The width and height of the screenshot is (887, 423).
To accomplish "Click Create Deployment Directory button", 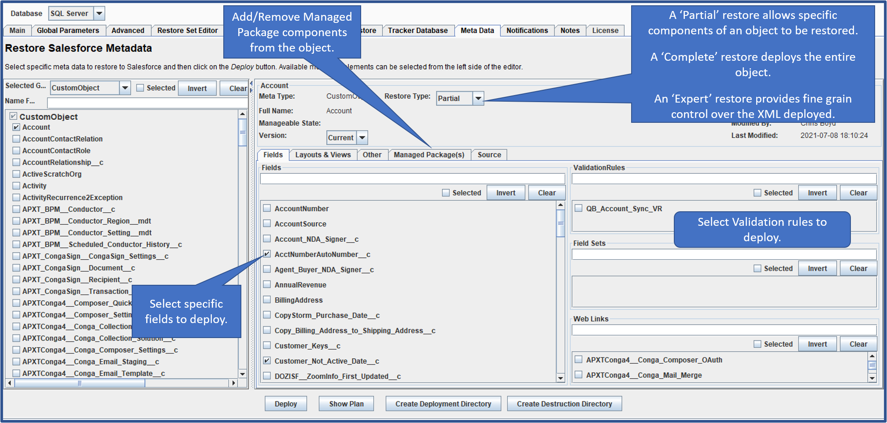I will pyautogui.click(x=443, y=404).
